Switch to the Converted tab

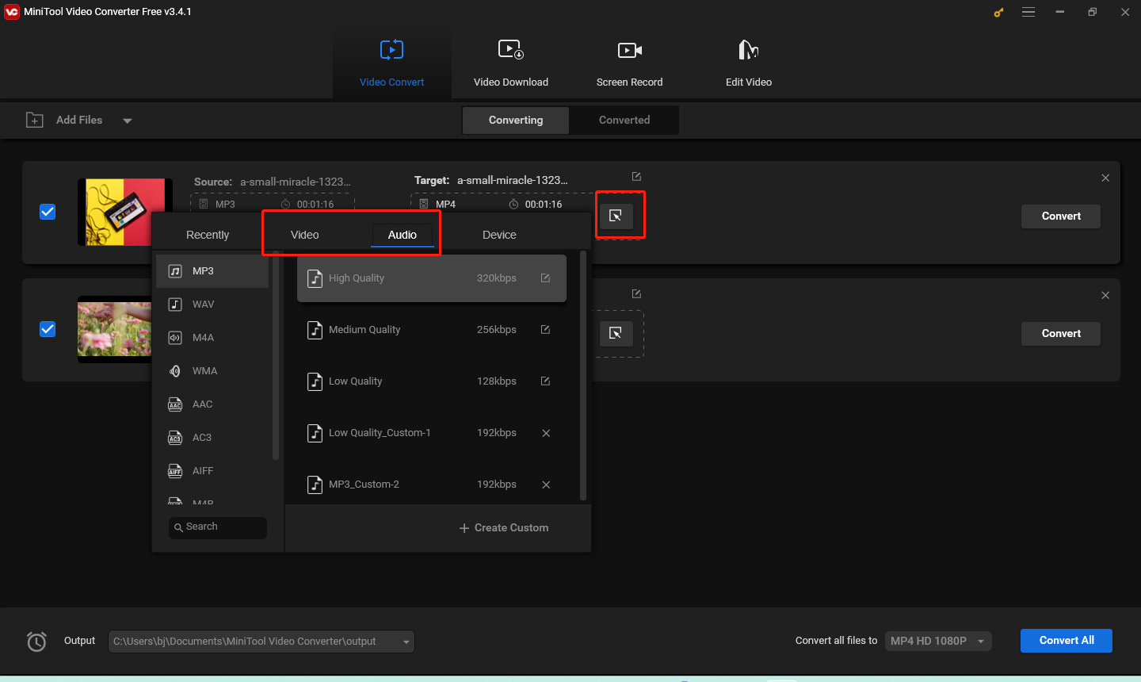[624, 120]
